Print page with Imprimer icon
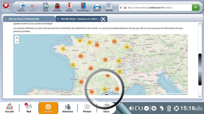 (97, 7)
